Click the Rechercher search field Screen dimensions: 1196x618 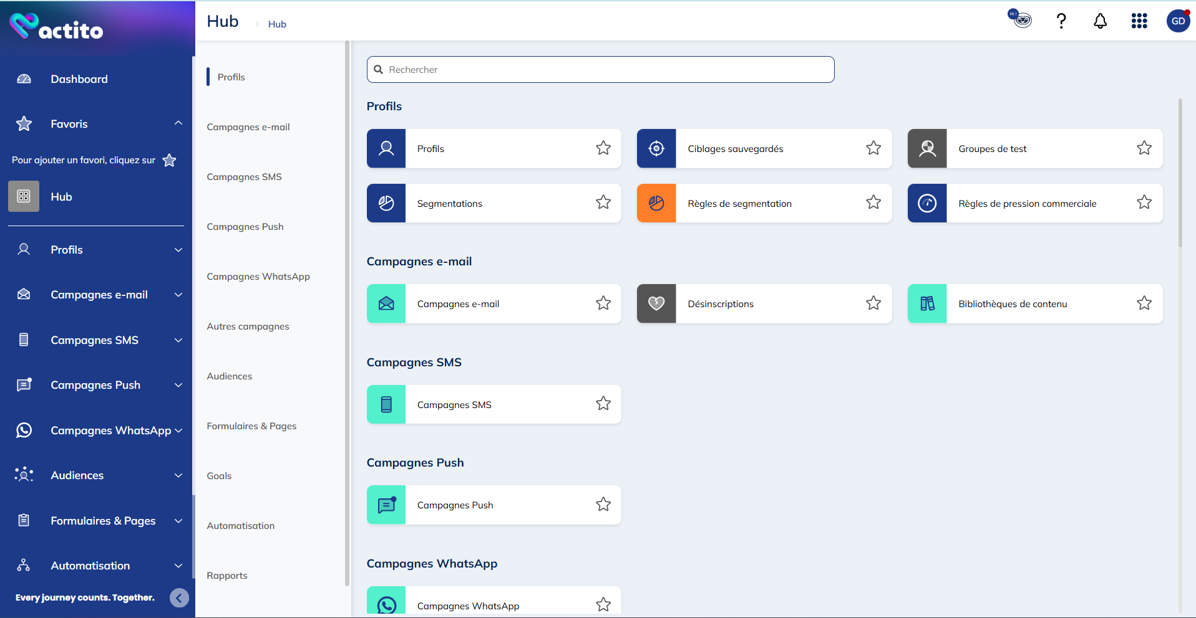tap(600, 70)
